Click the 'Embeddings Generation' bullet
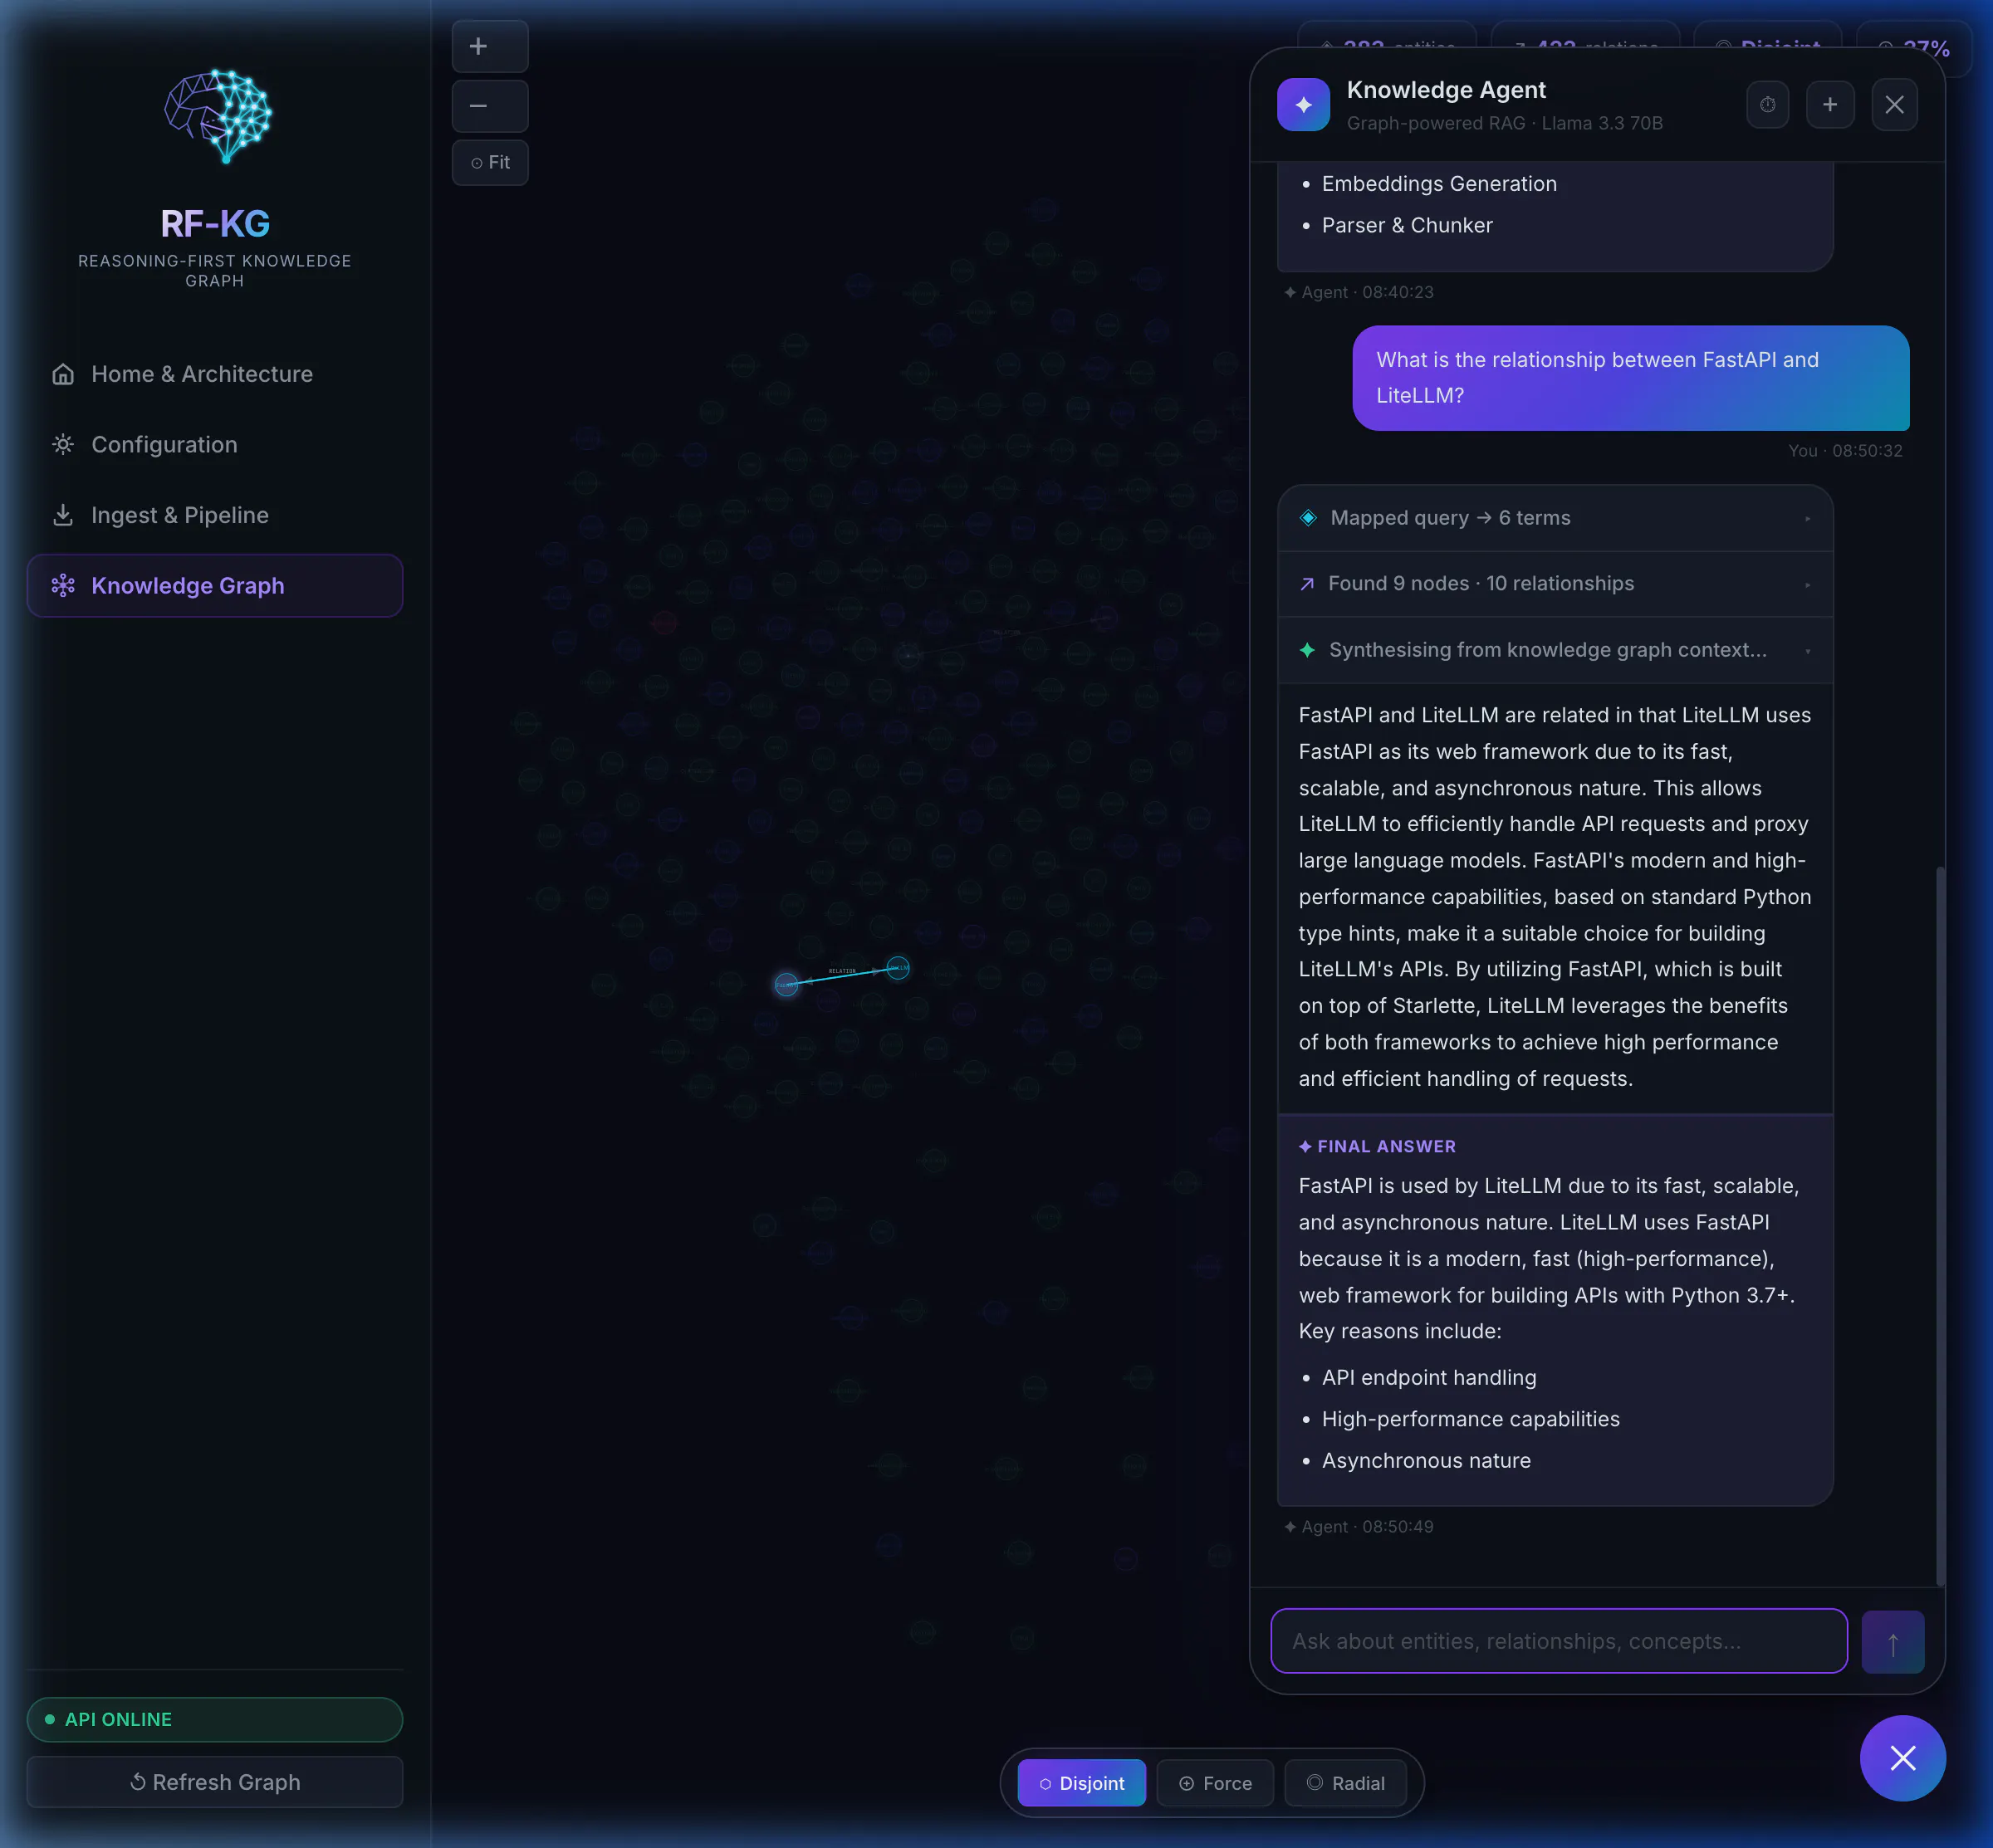Screen dimensions: 1993x1848 tap(1439, 184)
